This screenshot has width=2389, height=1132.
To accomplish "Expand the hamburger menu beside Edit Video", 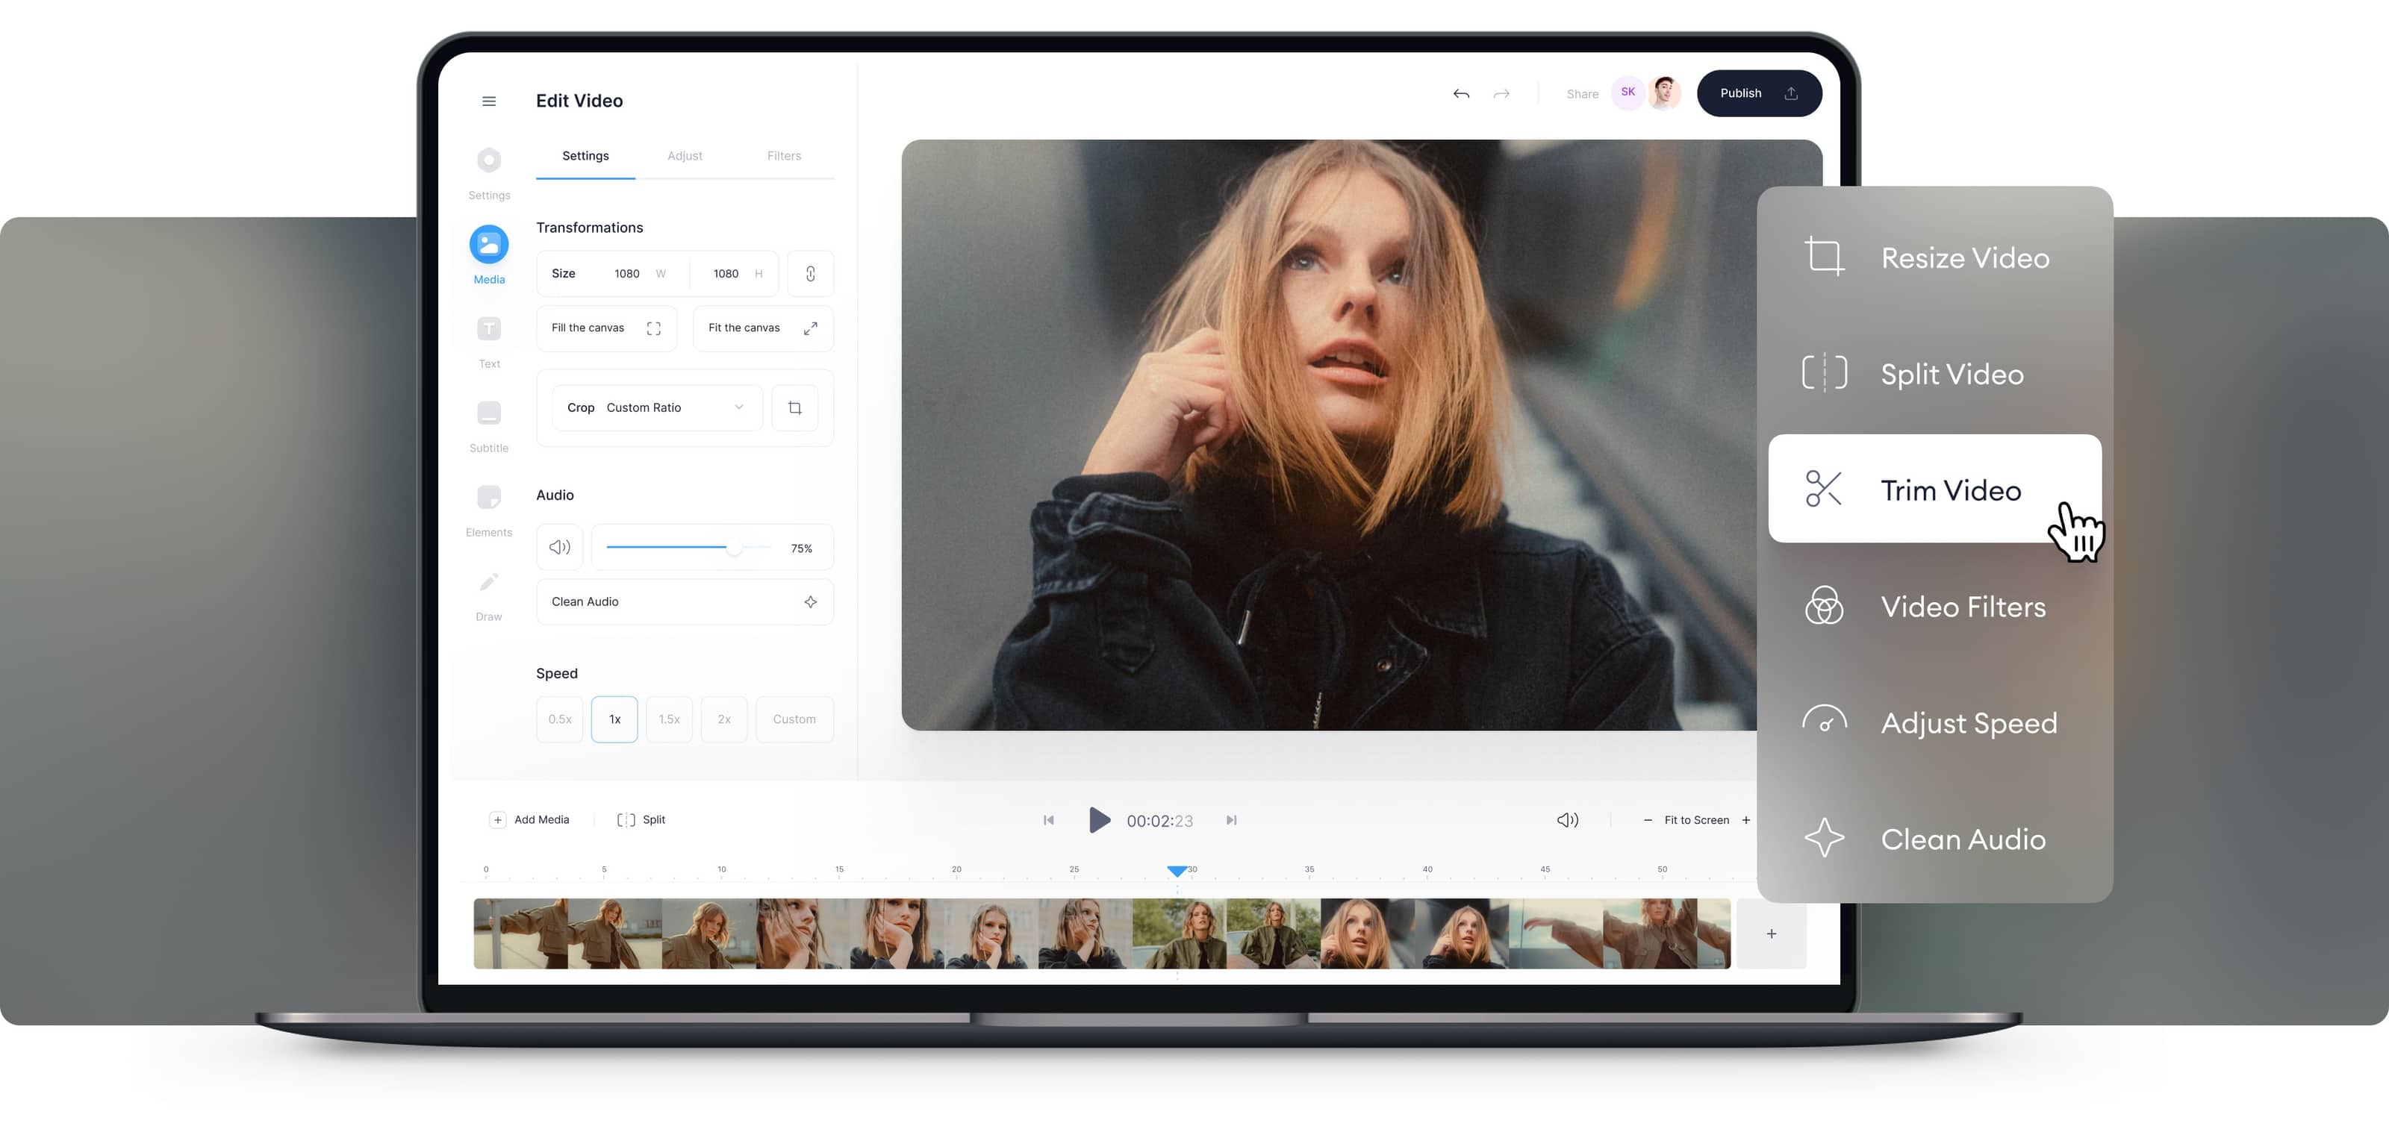I will coord(489,101).
